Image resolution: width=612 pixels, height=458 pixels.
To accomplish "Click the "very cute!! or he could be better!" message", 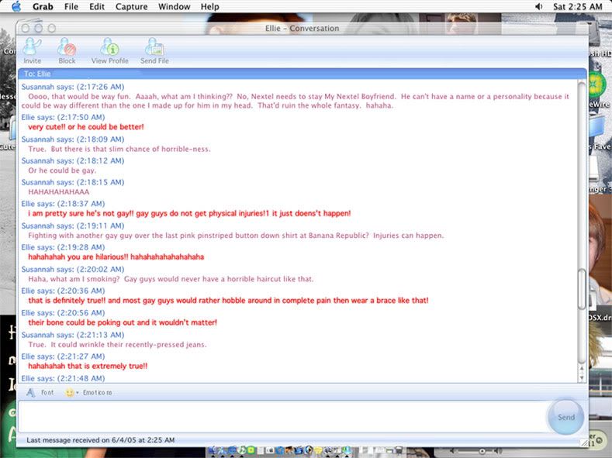I will point(86,126).
